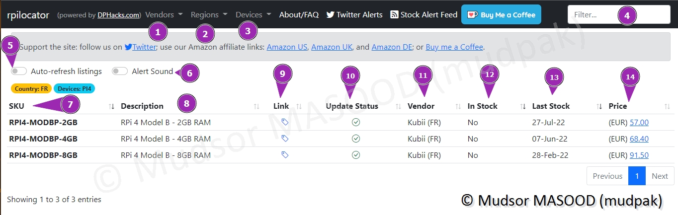Open the About/FAQ page
The image size is (678, 215).
pyautogui.click(x=299, y=15)
